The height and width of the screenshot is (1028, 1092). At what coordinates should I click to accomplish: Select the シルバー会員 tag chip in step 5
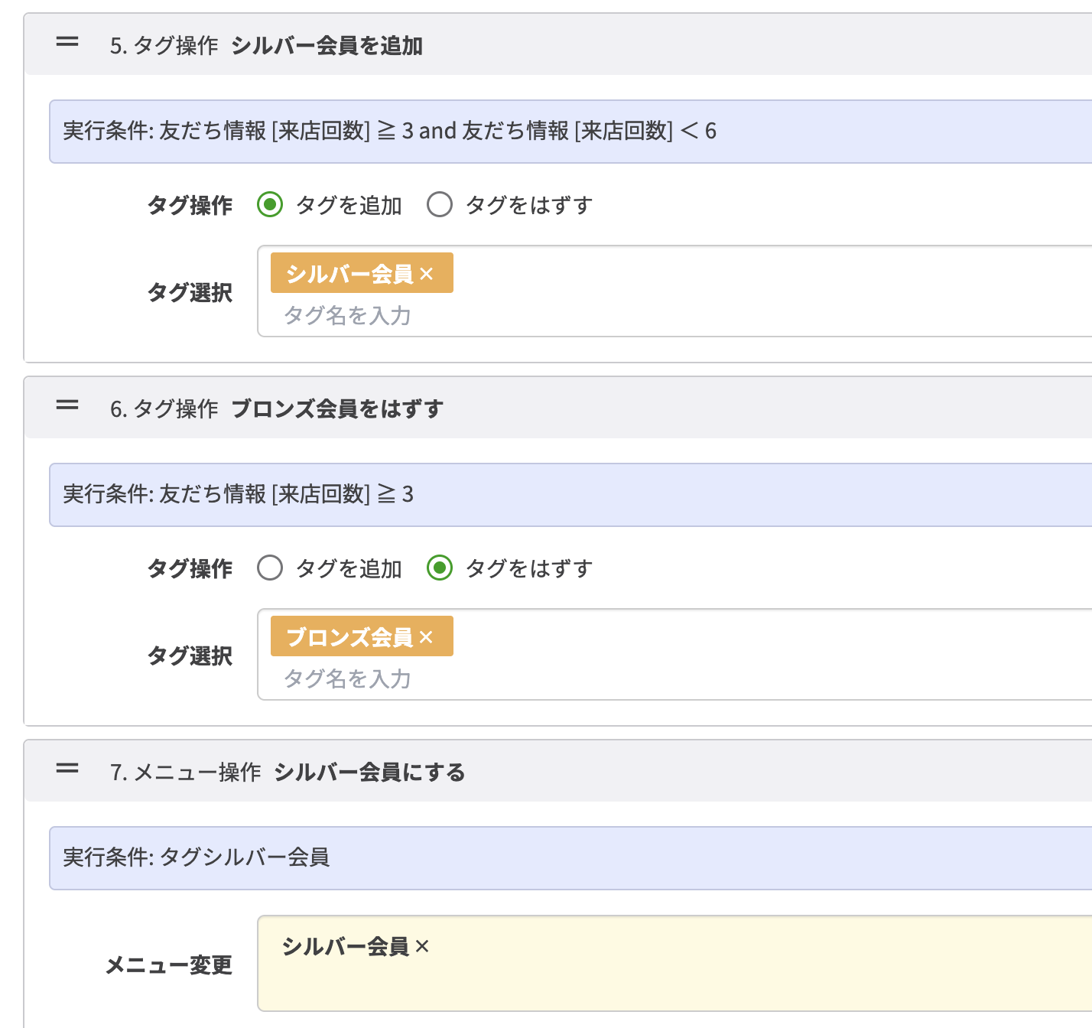[x=348, y=272]
